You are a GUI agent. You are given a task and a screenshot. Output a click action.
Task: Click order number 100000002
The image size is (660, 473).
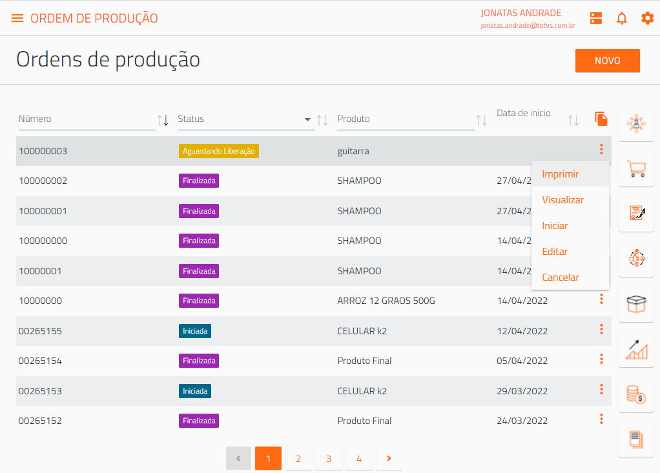pos(43,181)
